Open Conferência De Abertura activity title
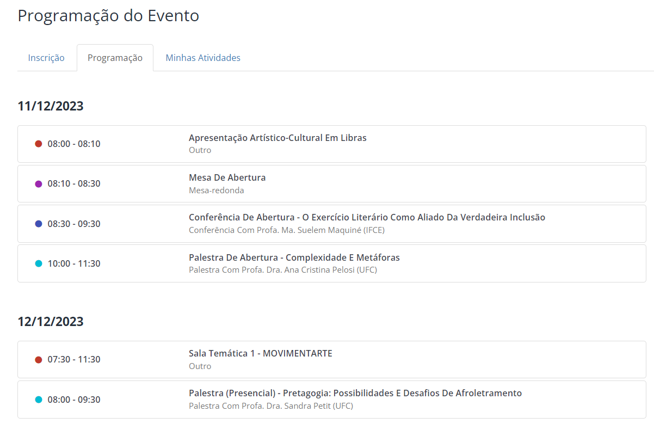Screen dimensions: 654x430 [x=367, y=217]
